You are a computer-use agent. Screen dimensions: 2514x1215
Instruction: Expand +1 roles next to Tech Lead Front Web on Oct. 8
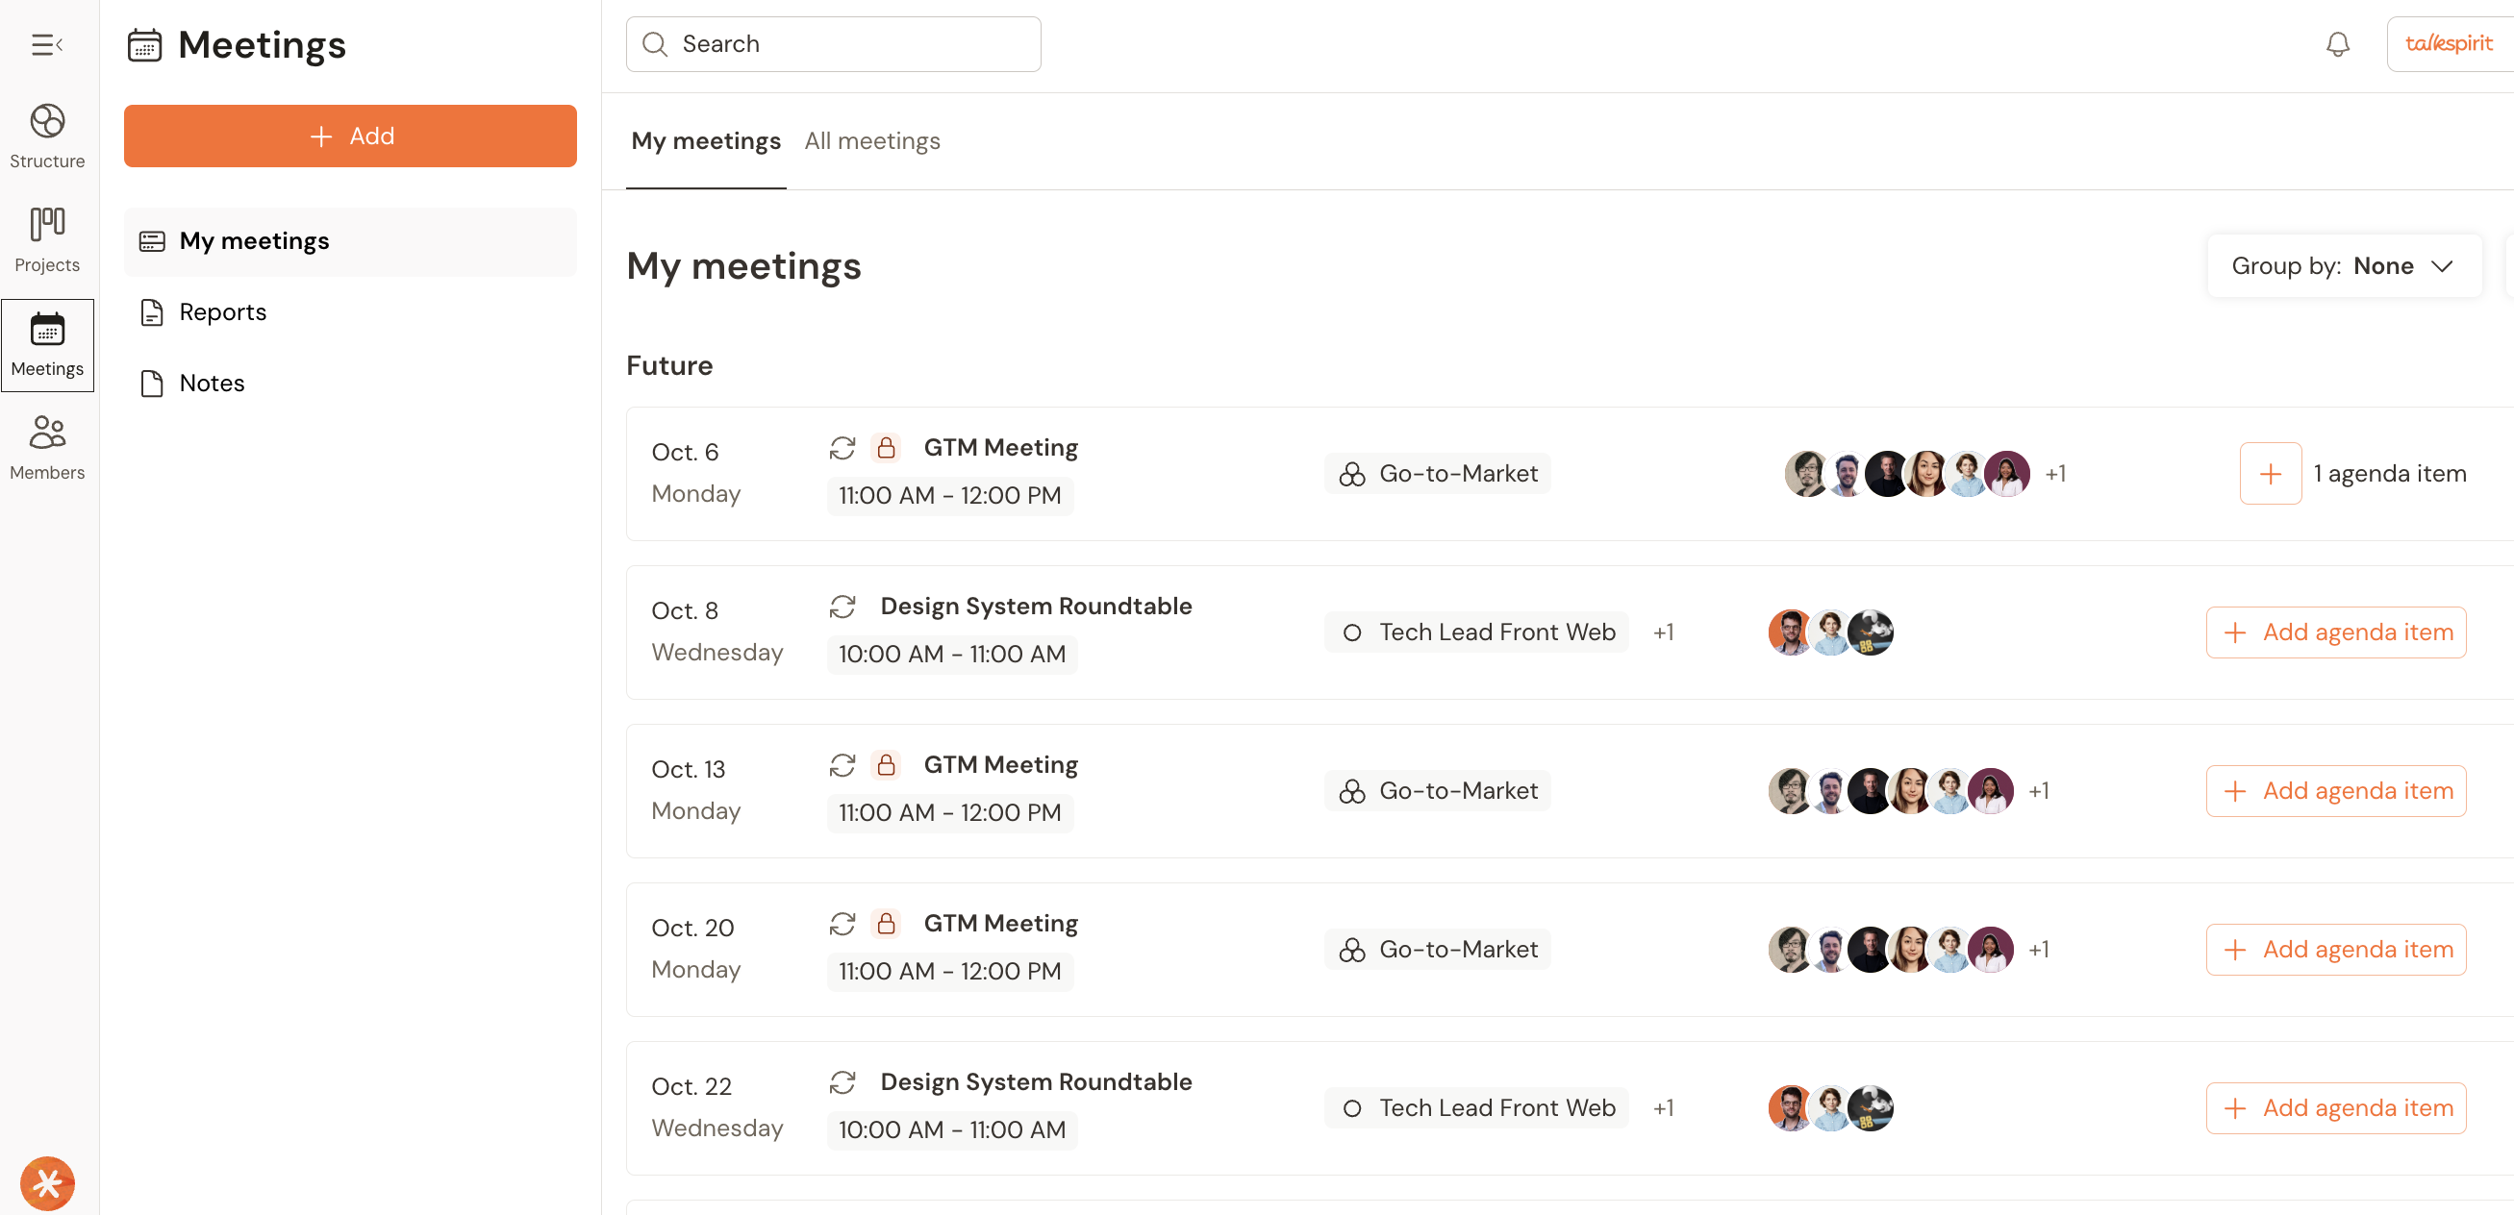click(1663, 632)
